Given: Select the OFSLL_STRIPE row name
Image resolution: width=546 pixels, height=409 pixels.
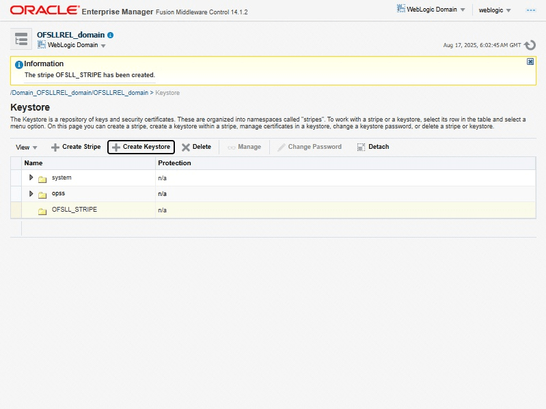Looking at the screenshot, I should (74, 210).
